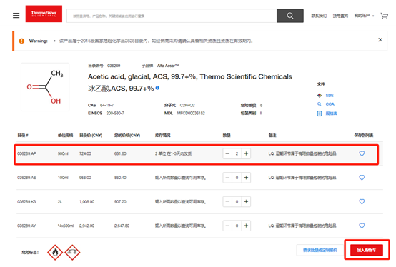Screen dimensions: 396x267
Task: Click molecular formula C2H4O2
Action: coord(187,105)
